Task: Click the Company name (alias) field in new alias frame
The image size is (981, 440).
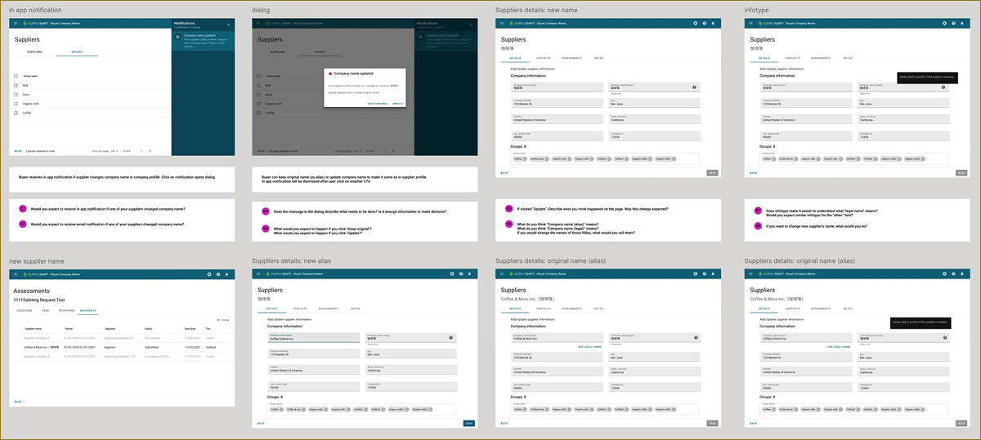Action: [313, 337]
